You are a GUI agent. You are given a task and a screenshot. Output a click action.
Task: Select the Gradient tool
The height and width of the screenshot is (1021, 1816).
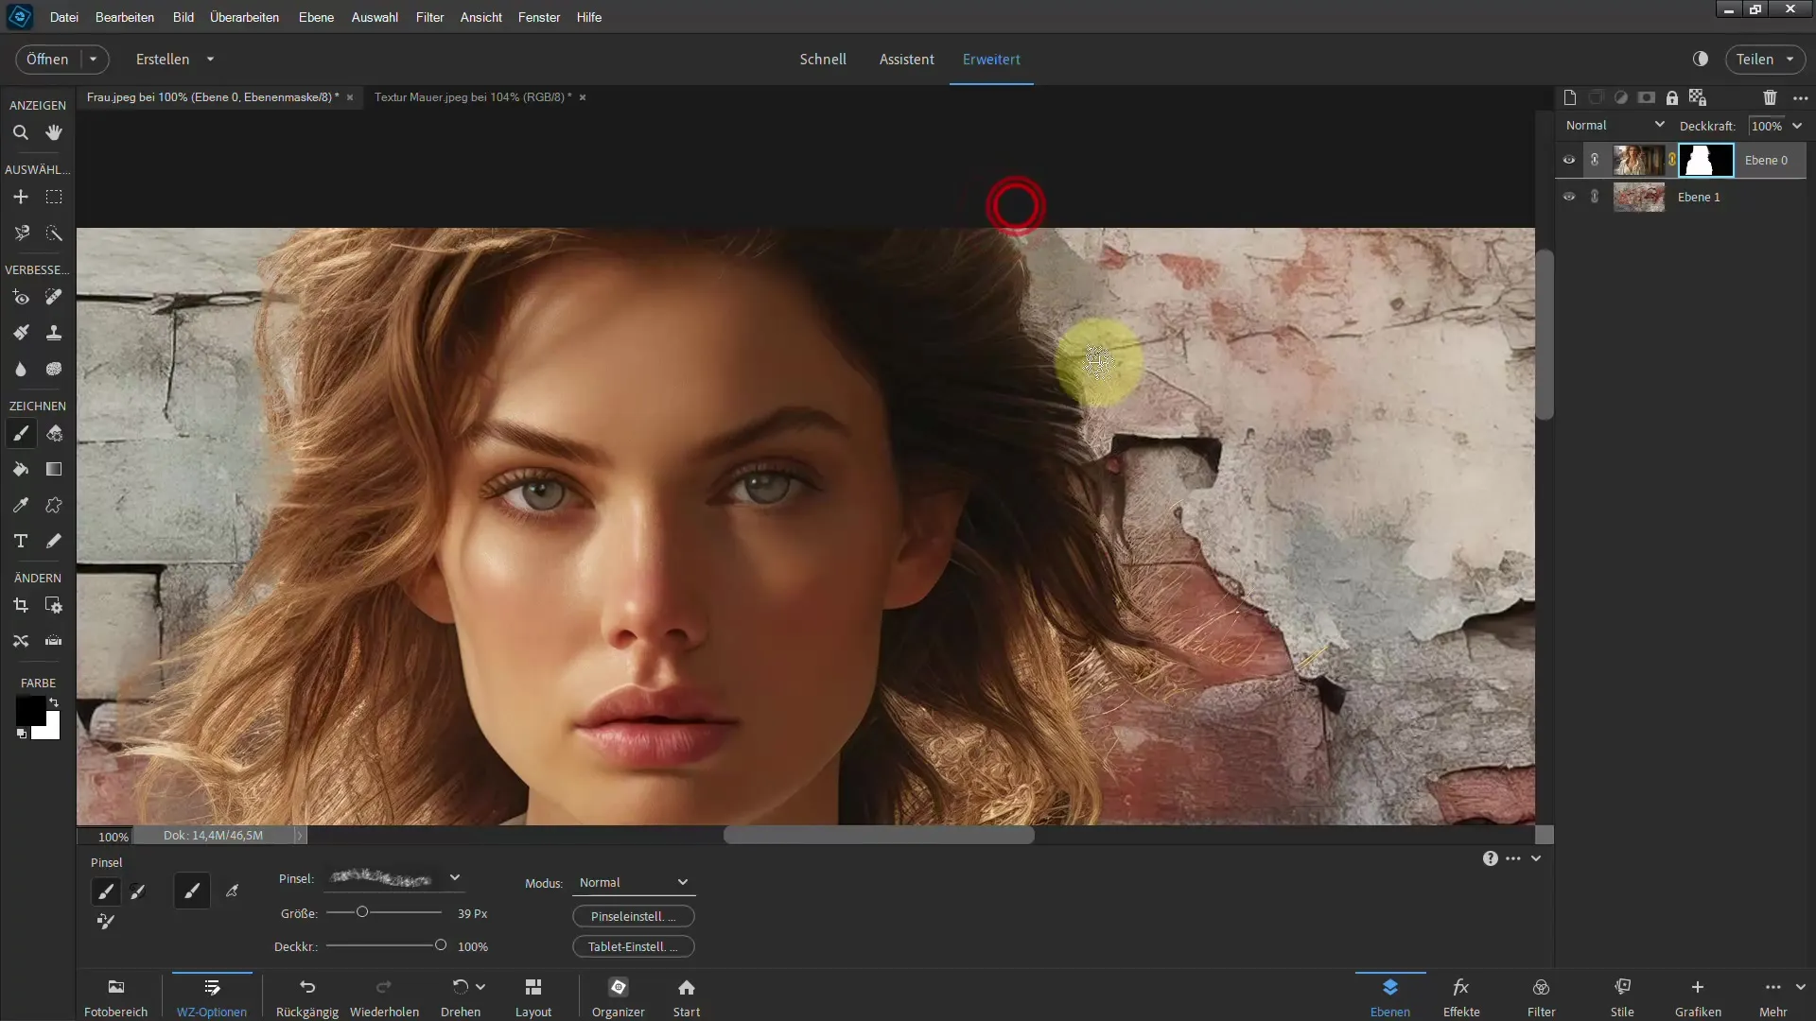[54, 469]
